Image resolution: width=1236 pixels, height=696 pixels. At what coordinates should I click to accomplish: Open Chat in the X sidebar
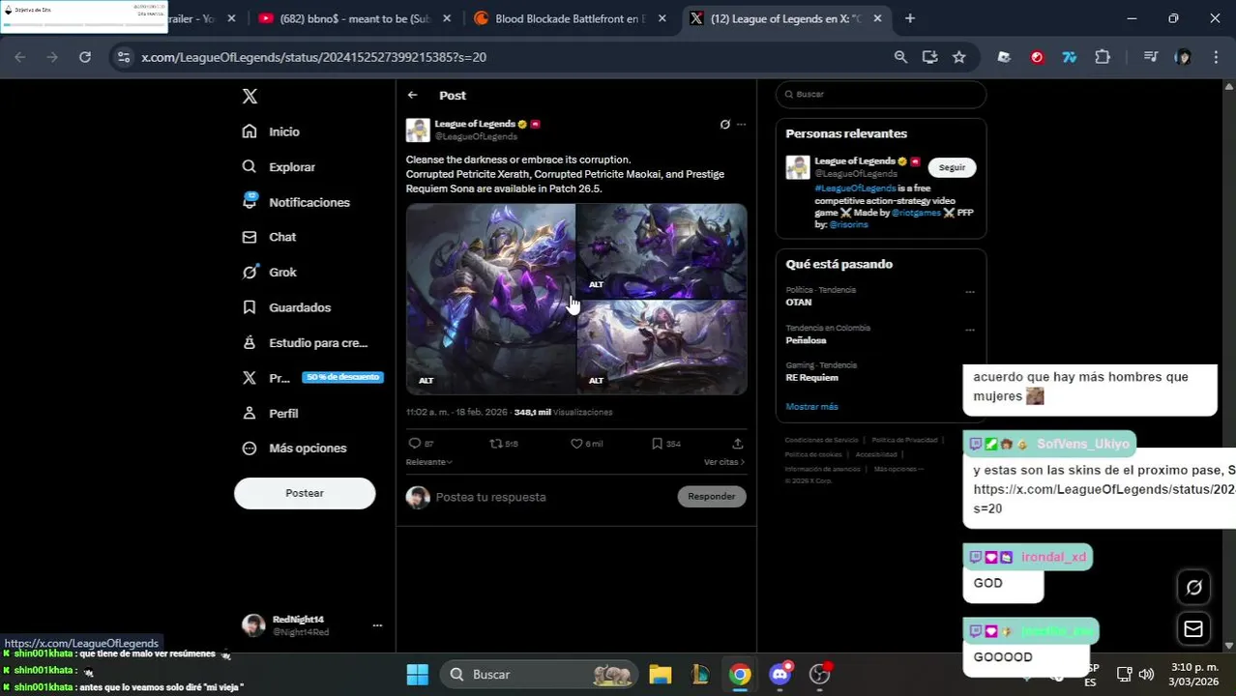pos(269,237)
